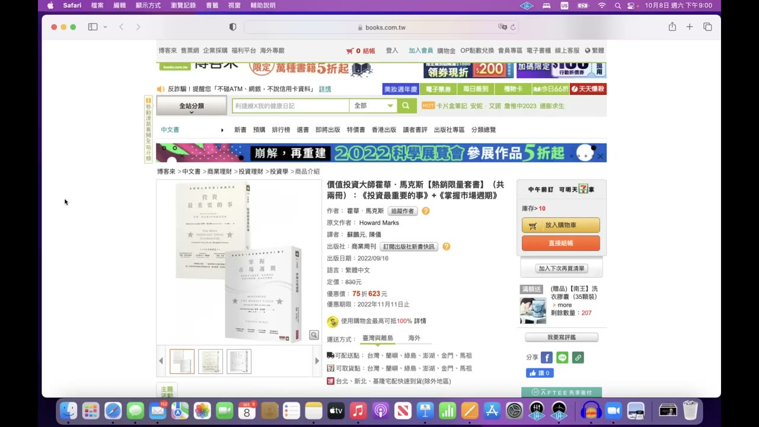The height and width of the screenshot is (427, 759).
Task: Click the Facebook 讚 like button
Action: (540, 373)
